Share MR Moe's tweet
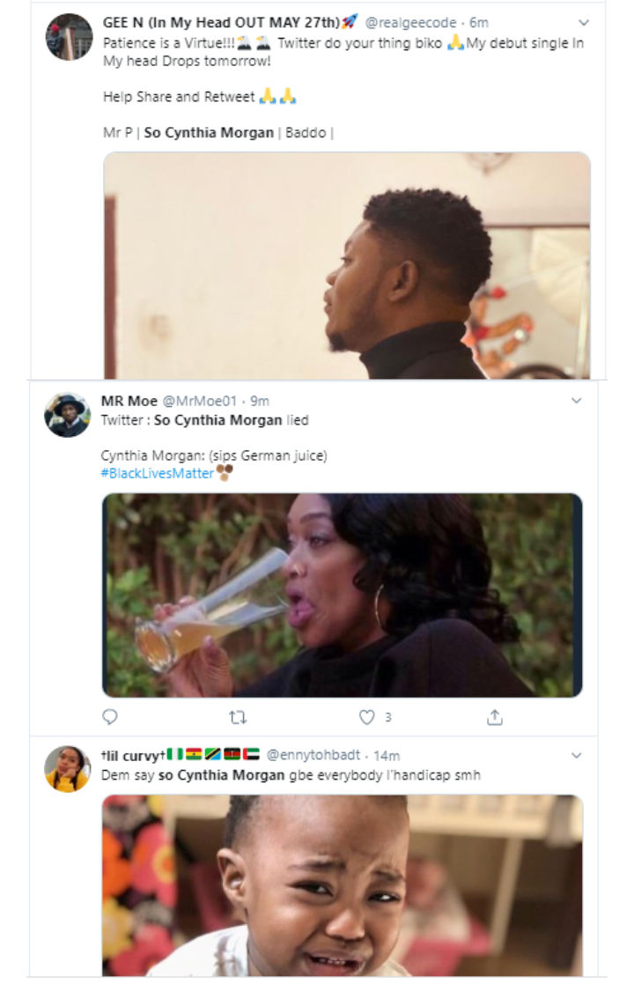 (x=495, y=717)
